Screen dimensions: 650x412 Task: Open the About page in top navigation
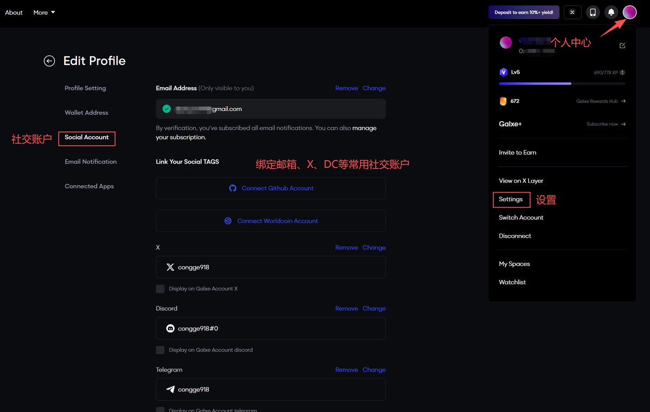(14, 12)
